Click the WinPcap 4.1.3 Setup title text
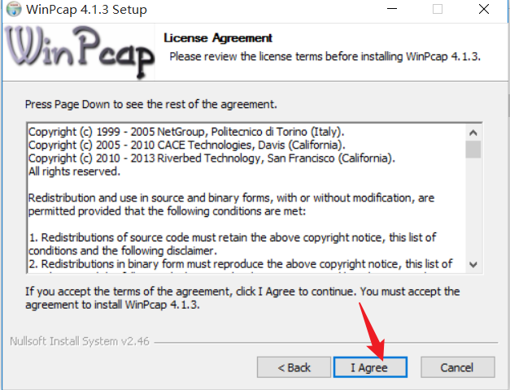 pos(86,10)
